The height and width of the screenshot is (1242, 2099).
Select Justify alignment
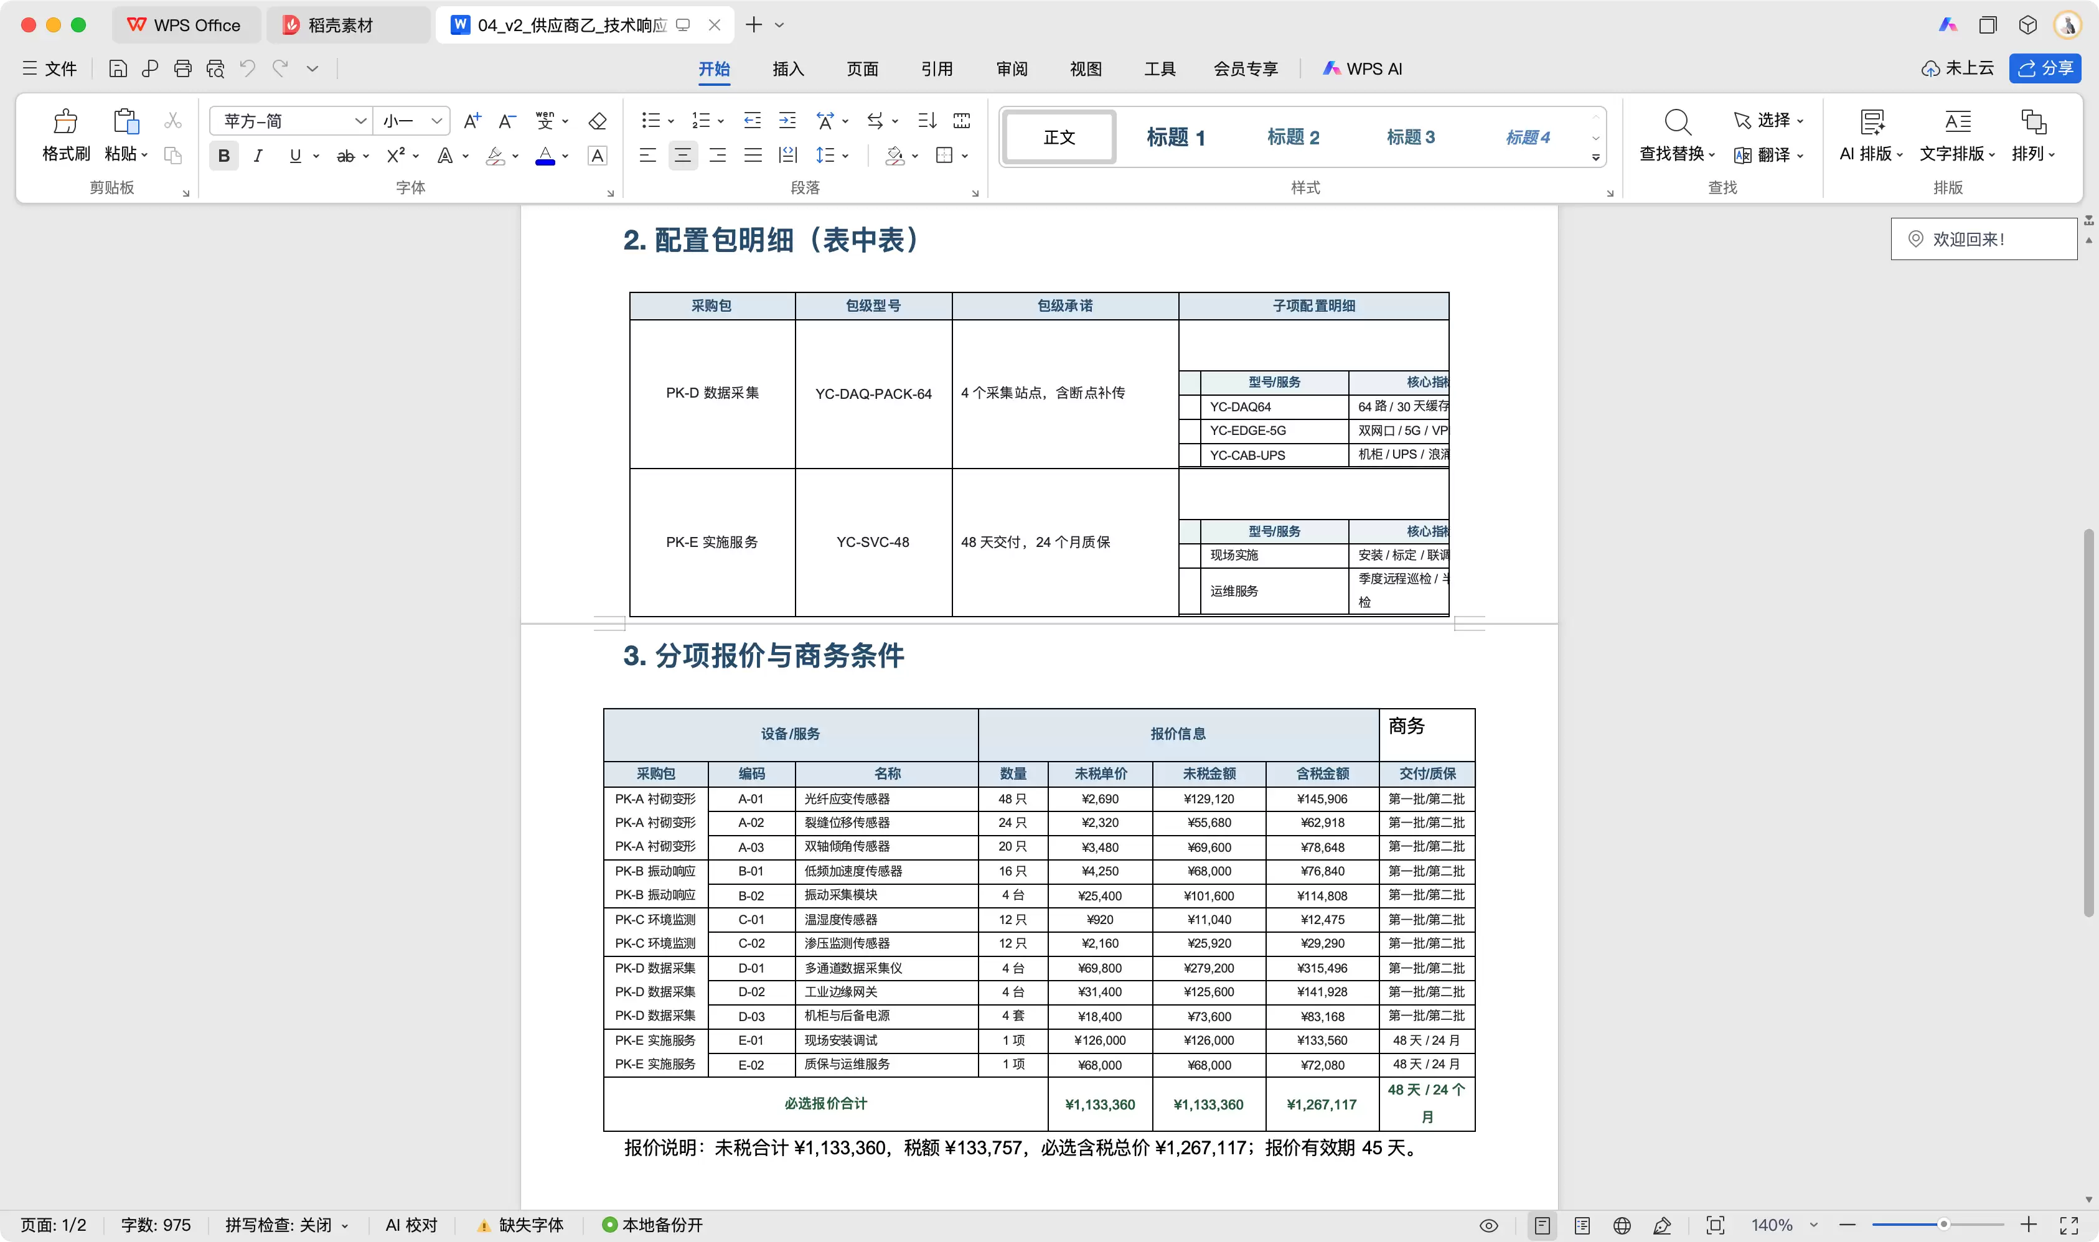click(753, 156)
